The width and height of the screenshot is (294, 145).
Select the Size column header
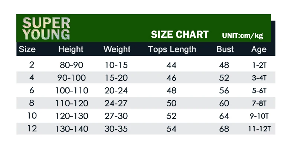click(x=27, y=49)
